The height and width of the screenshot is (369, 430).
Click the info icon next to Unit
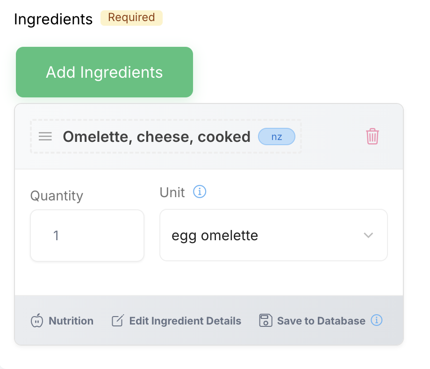200,192
